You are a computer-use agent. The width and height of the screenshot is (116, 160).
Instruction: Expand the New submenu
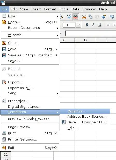click(30, 16)
